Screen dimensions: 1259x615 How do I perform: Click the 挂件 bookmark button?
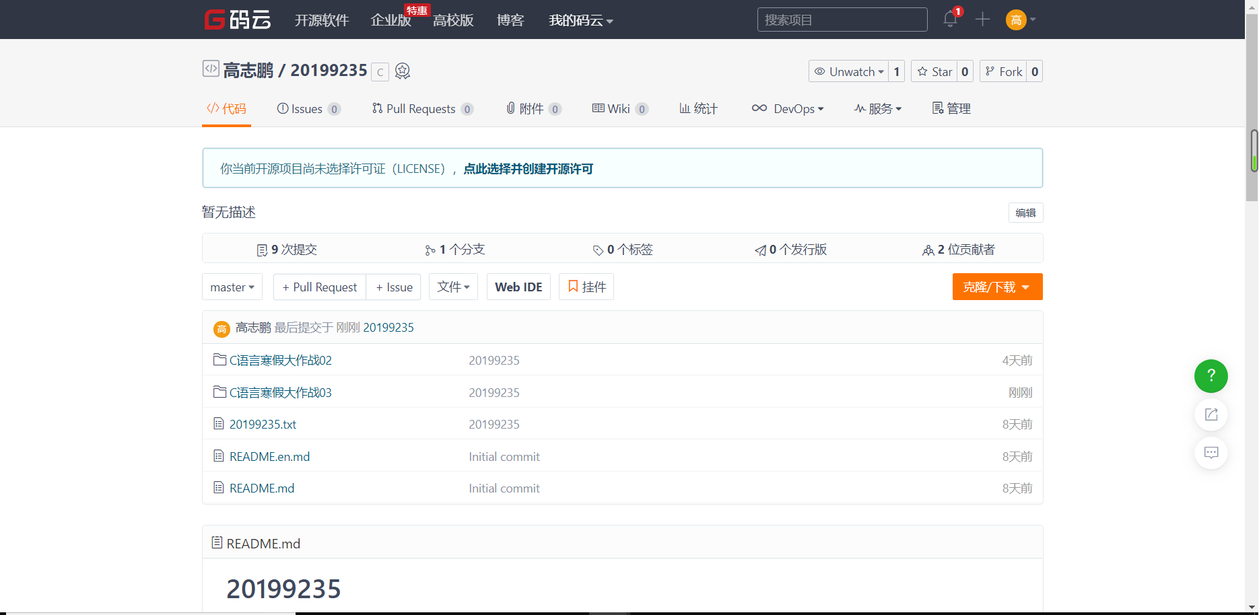[586, 287]
